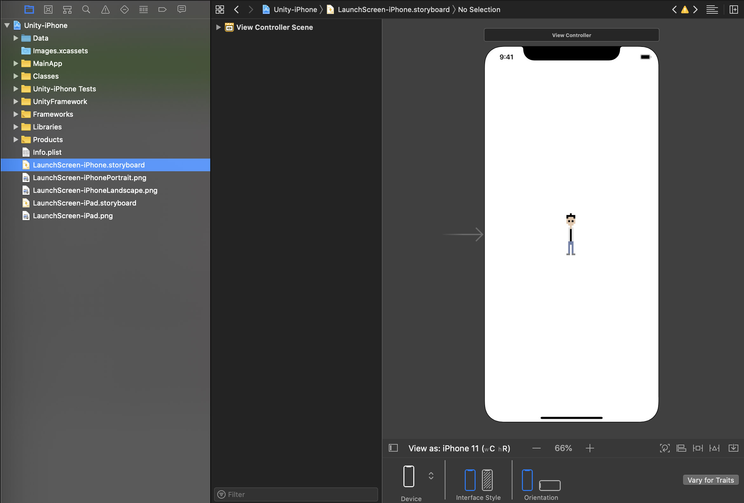
Task: Open the Breakpoint navigator icon
Action: point(162,10)
